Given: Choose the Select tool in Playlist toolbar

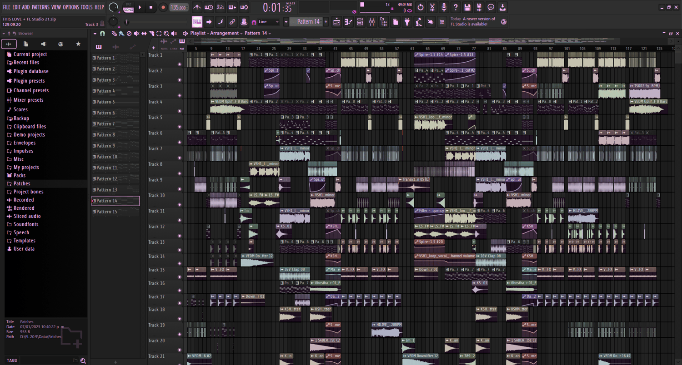Looking at the screenshot, I should 159,33.
